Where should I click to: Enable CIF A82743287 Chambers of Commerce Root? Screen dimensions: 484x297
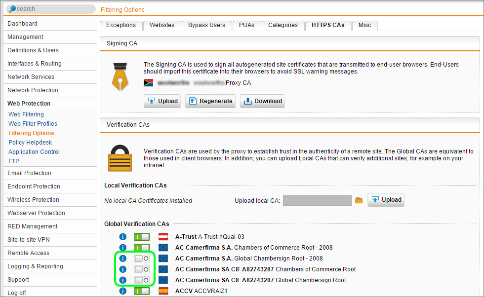coord(142,269)
